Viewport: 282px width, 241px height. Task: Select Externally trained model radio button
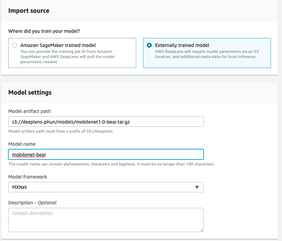tap(149, 45)
